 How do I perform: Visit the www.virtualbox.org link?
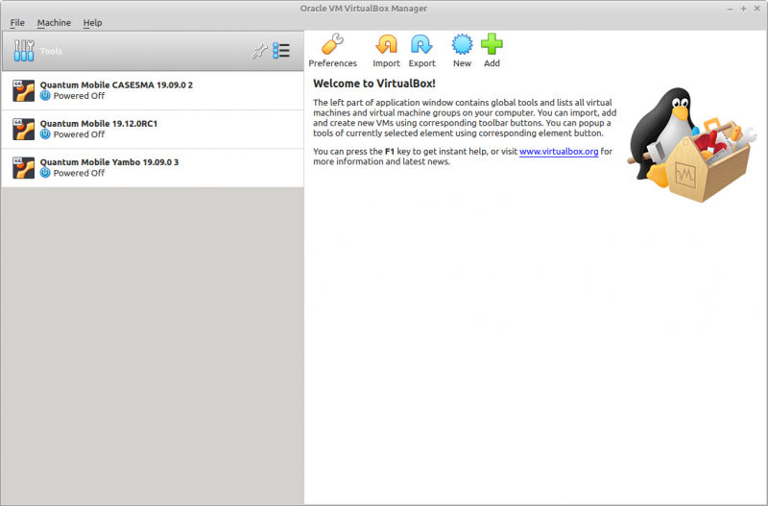pyautogui.click(x=559, y=152)
